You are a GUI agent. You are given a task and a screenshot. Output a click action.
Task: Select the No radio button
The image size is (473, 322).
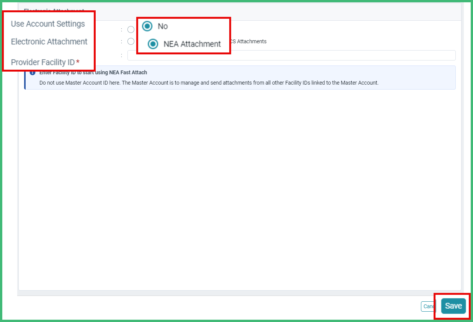coord(147,26)
